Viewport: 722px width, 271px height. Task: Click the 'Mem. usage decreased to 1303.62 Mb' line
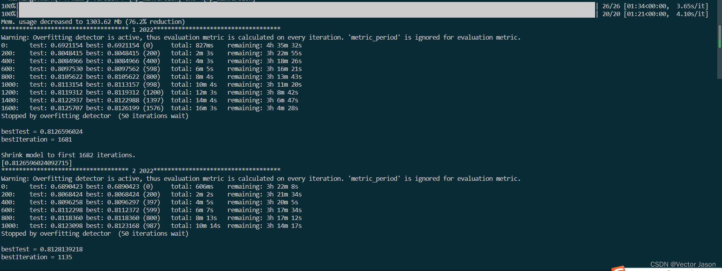click(93, 22)
